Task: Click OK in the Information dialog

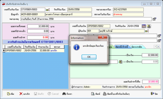Action: 89,57
